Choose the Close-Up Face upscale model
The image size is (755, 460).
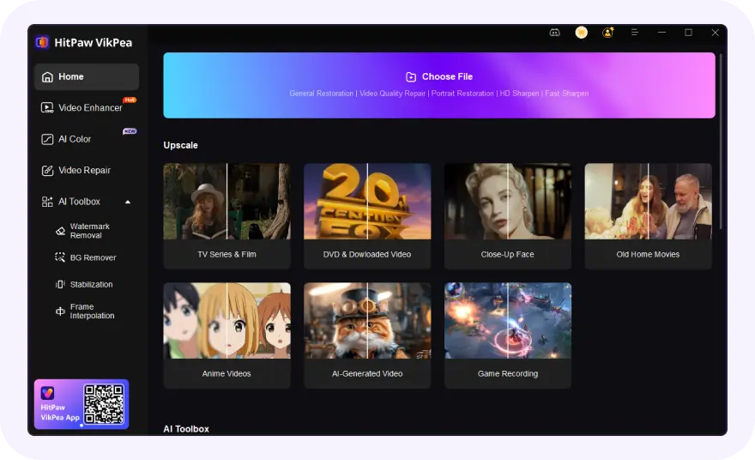[x=507, y=215]
